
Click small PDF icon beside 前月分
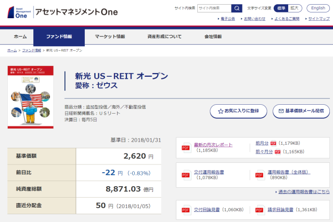click(273, 143)
